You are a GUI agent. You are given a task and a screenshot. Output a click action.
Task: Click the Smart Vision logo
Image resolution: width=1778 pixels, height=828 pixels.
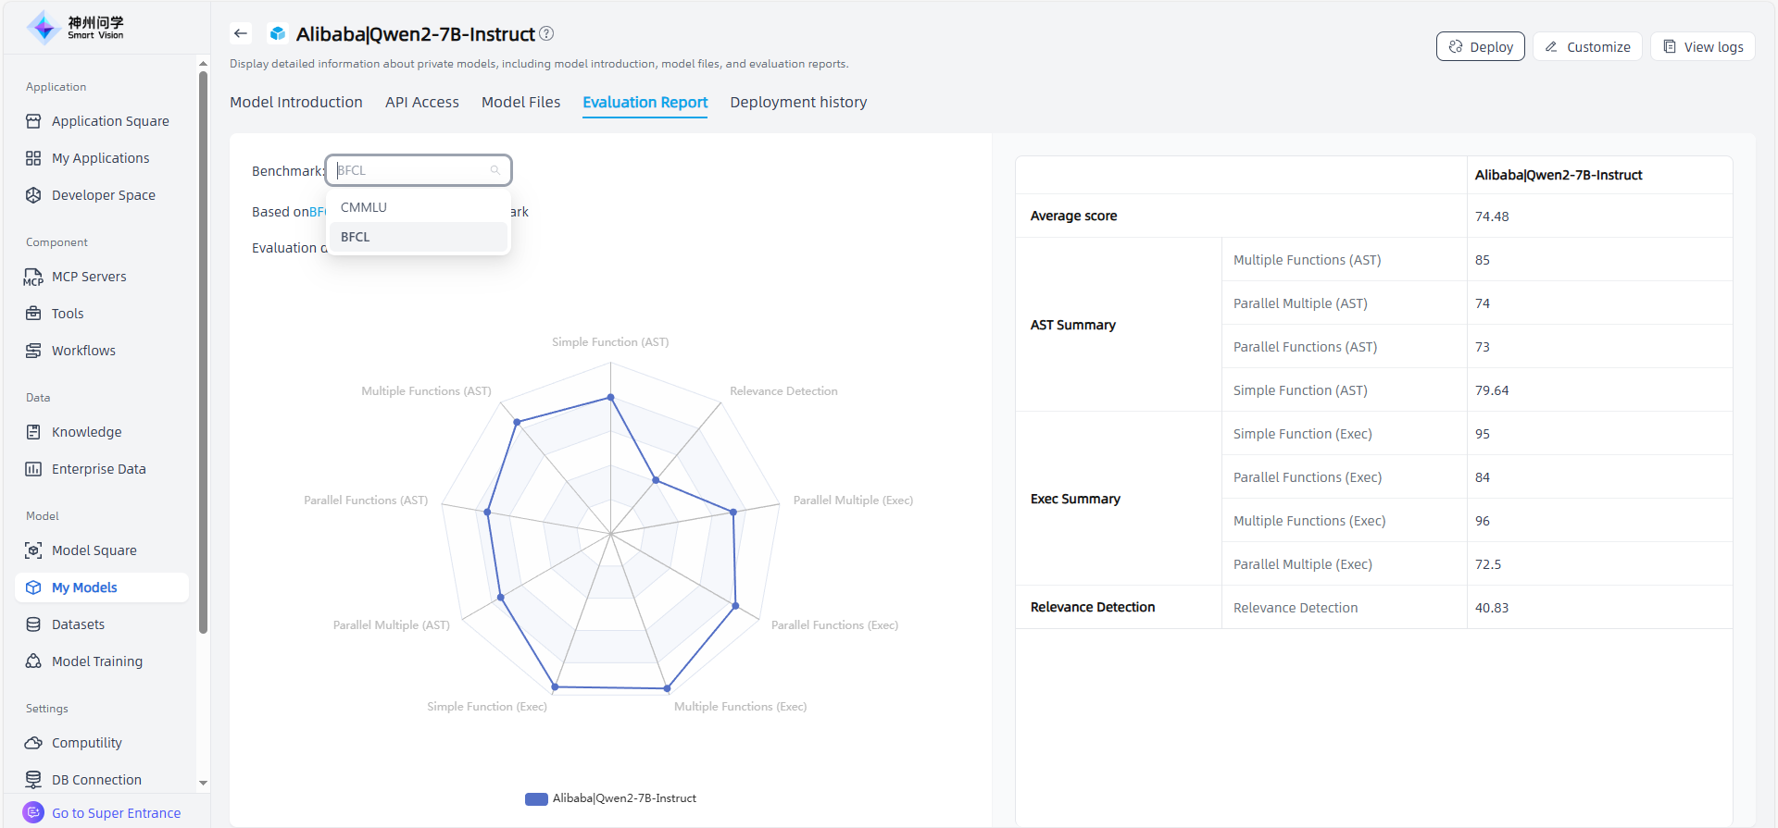coord(75,28)
